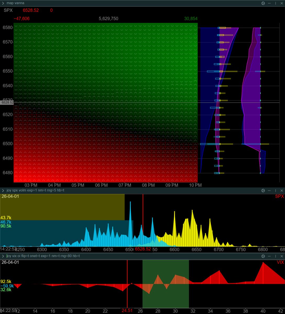Close the map vanna panel
This screenshot has height=314, width=285.
point(282,3)
